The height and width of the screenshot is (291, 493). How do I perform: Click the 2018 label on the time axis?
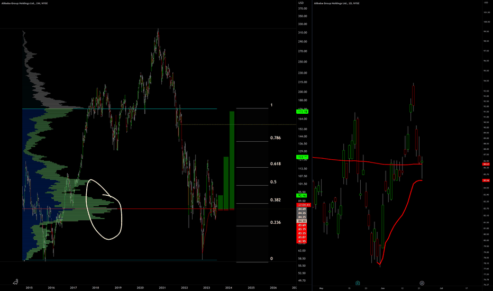click(x=95, y=287)
